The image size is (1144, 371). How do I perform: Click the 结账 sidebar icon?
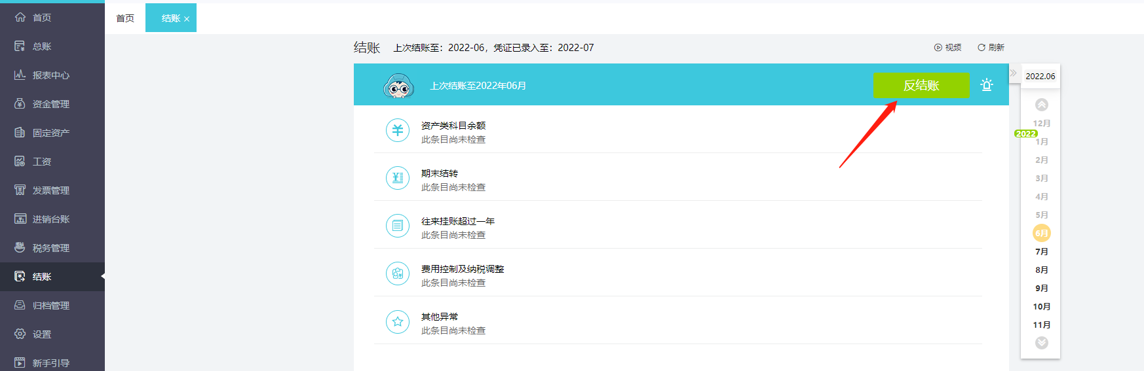20,277
